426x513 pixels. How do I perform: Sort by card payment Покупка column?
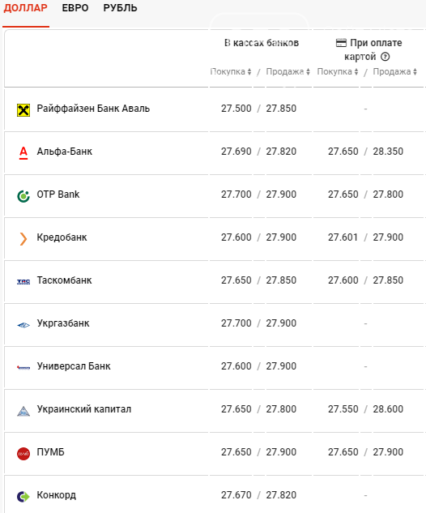338,71
